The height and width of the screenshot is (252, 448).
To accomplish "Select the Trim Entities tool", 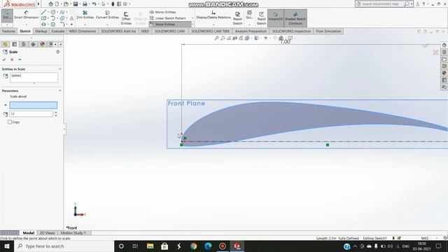I will [85, 15].
